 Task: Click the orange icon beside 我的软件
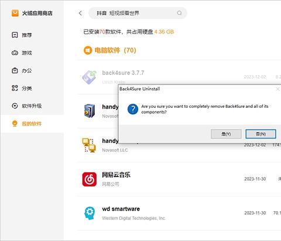point(15,124)
